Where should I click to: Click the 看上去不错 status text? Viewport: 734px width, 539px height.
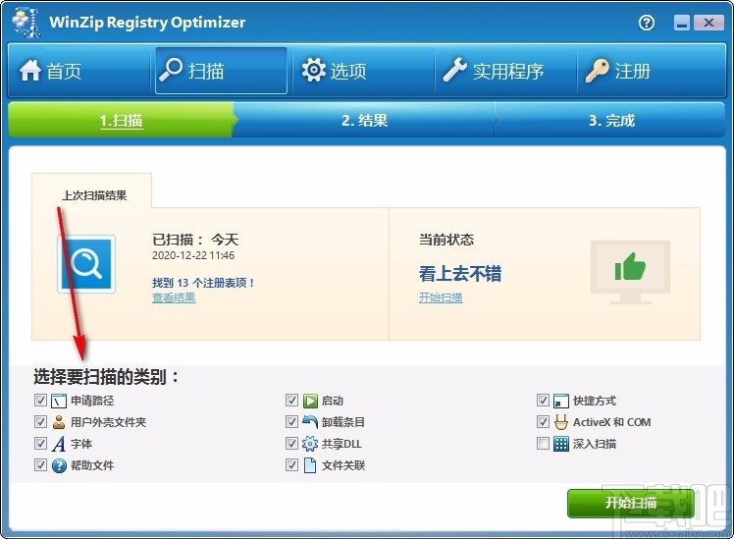click(x=459, y=274)
